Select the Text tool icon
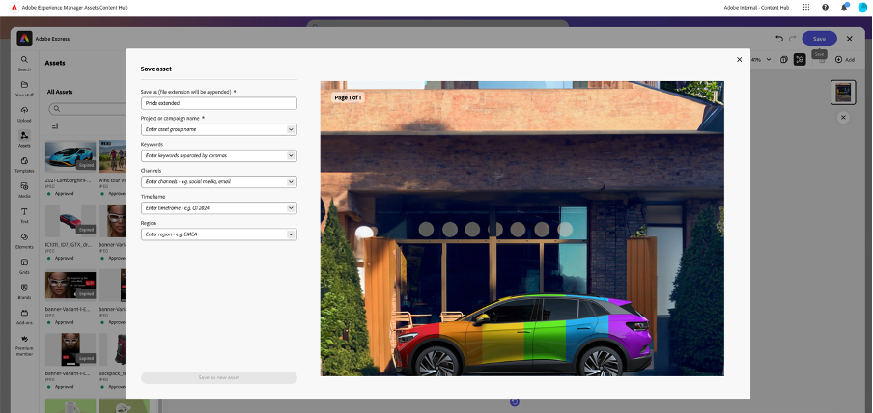This screenshot has width=873, height=413. [x=24, y=211]
